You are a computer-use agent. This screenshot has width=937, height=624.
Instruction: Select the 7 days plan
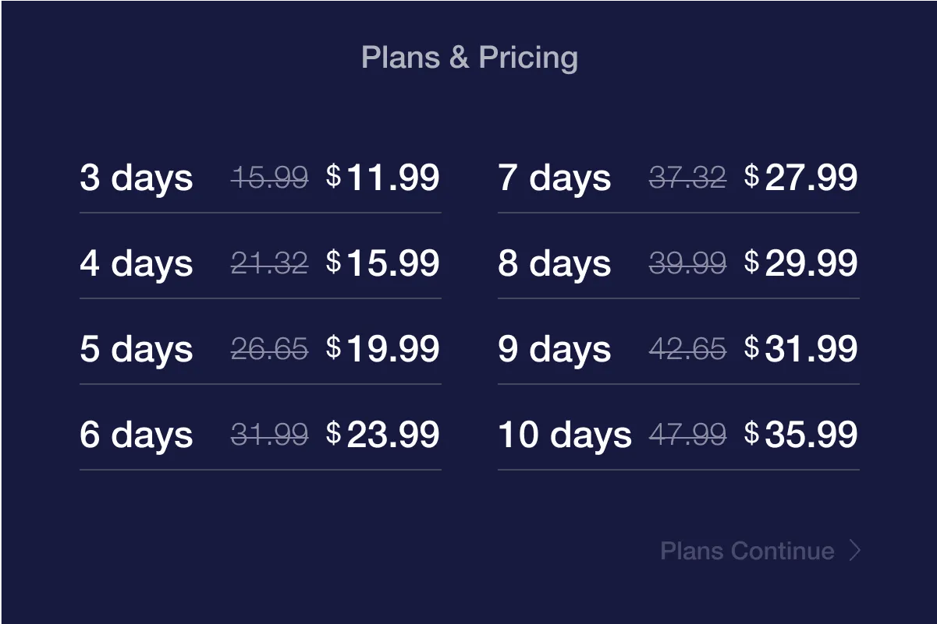679,178
